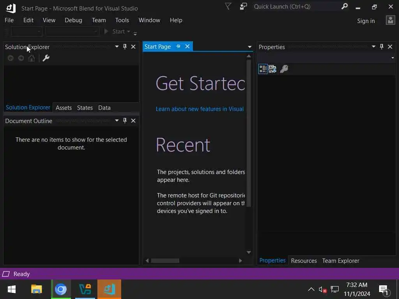The width and height of the screenshot is (399, 299).
Task: Toggle Categorized view in Properties panel
Action: tap(263, 69)
